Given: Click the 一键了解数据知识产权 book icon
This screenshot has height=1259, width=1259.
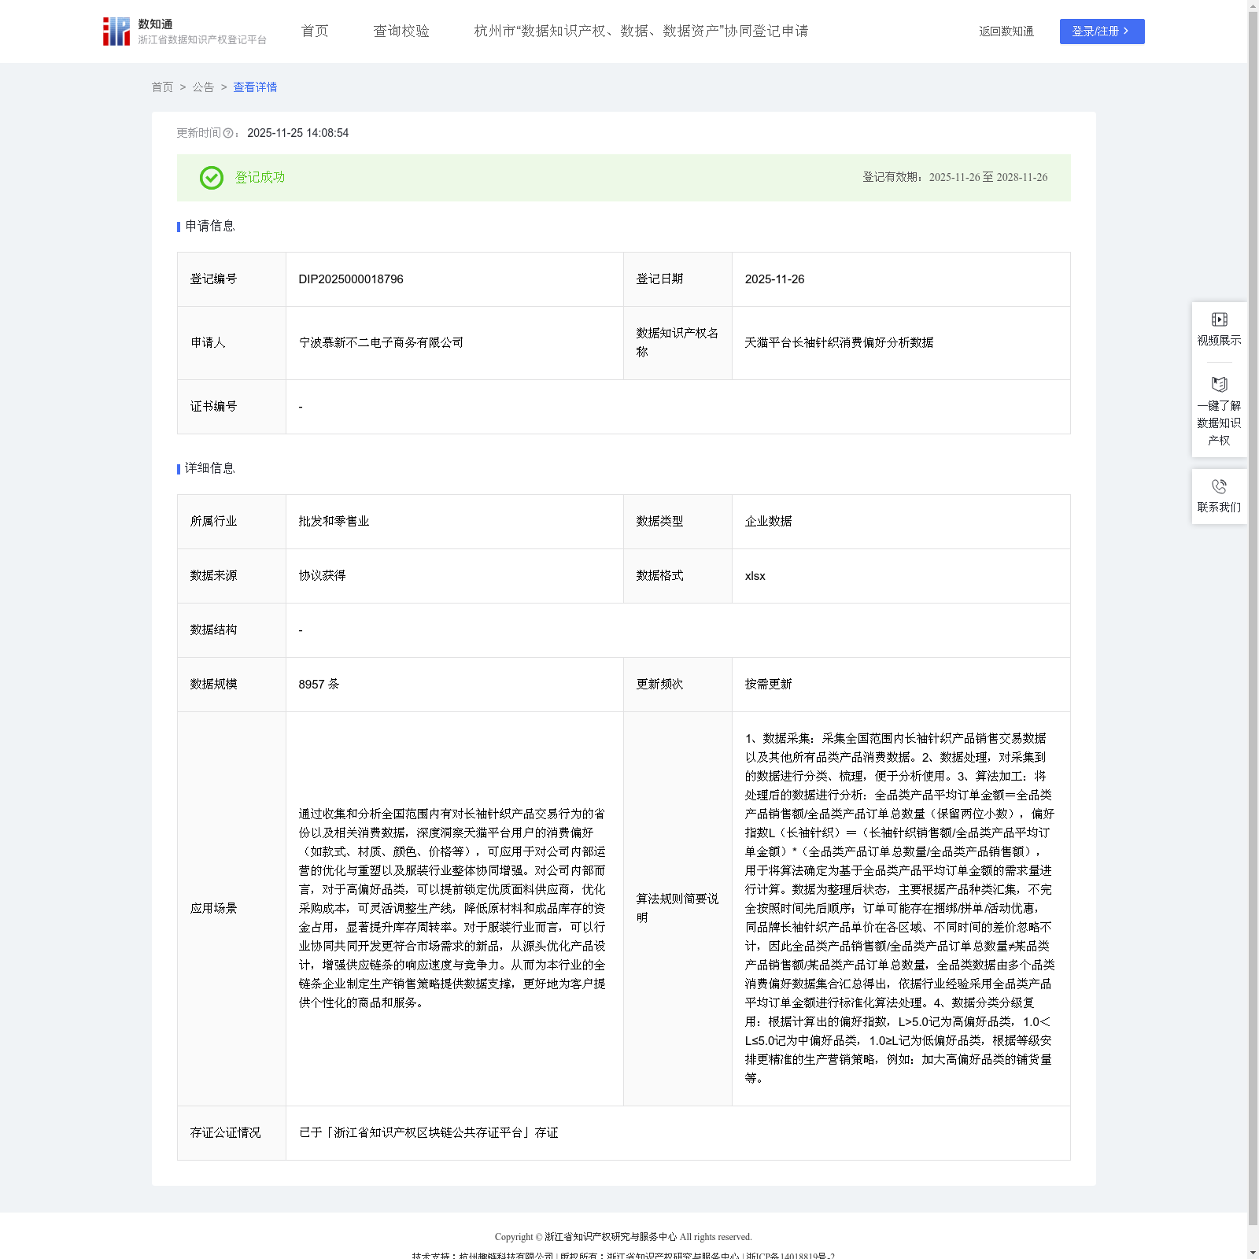Looking at the screenshot, I should coord(1219,385).
